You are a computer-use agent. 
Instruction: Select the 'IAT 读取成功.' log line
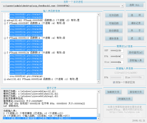tap(11, 106)
